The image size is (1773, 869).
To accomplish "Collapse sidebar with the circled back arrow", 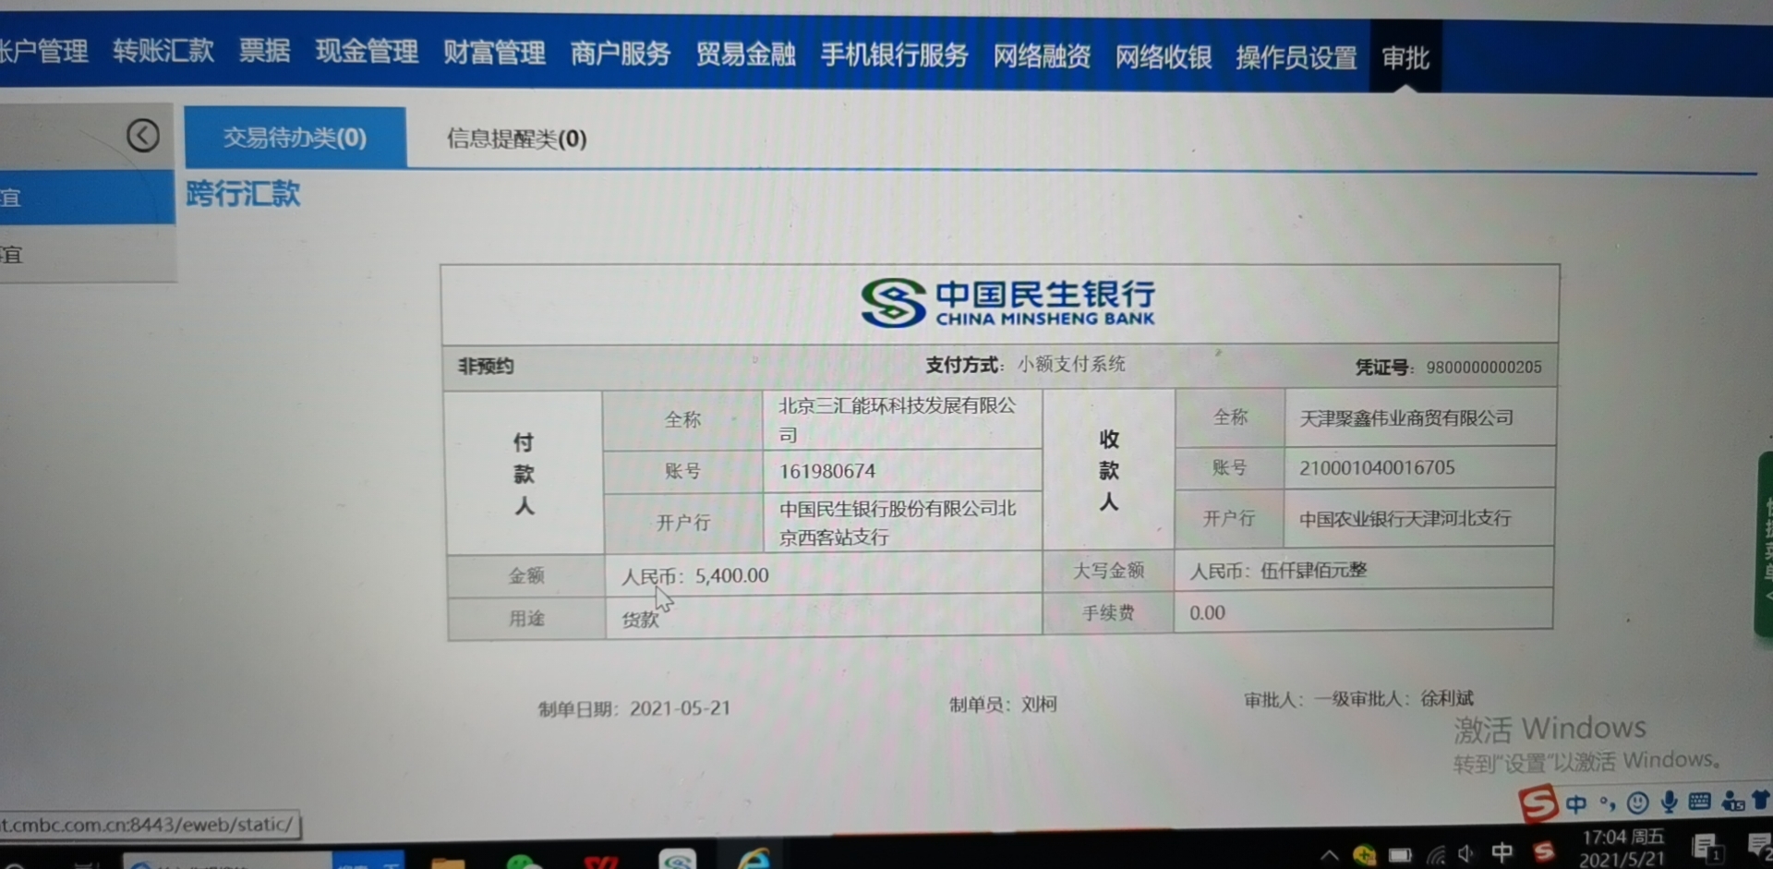I will coord(142,136).
